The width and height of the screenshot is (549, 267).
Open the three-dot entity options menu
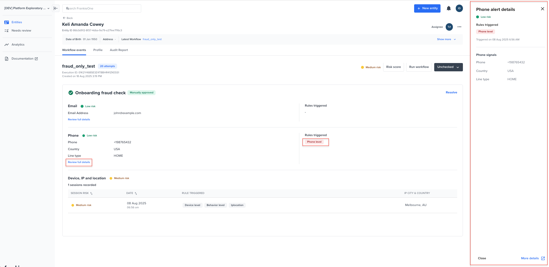tap(459, 27)
